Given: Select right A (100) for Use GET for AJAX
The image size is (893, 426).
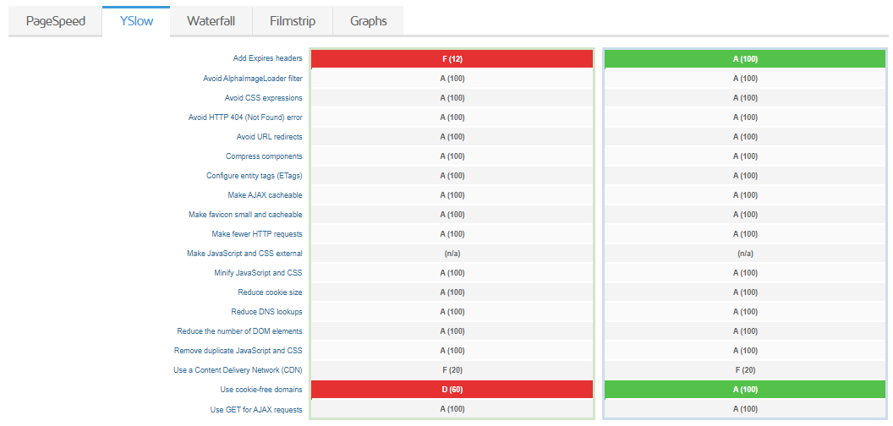Looking at the screenshot, I should coord(745,409).
